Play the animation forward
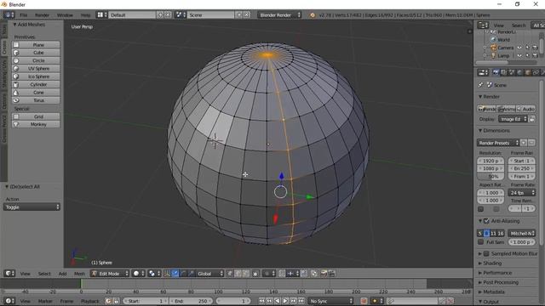The image size is (545, 306). [x=285, y=301]
